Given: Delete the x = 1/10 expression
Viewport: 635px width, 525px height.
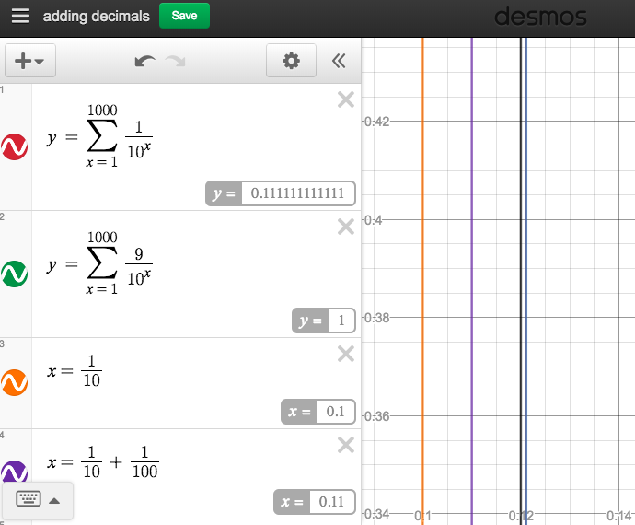Looking at the screenshot, I should coord(346,354).
